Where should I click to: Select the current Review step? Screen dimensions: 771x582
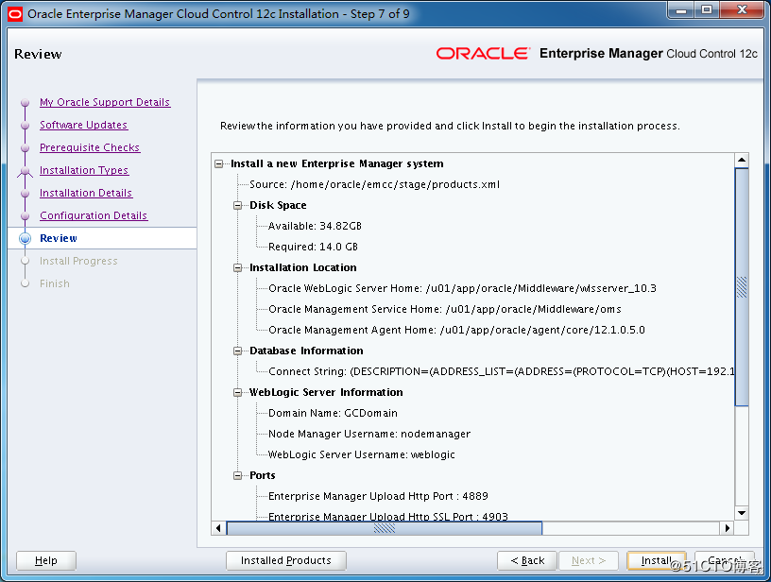pos(59,238)
